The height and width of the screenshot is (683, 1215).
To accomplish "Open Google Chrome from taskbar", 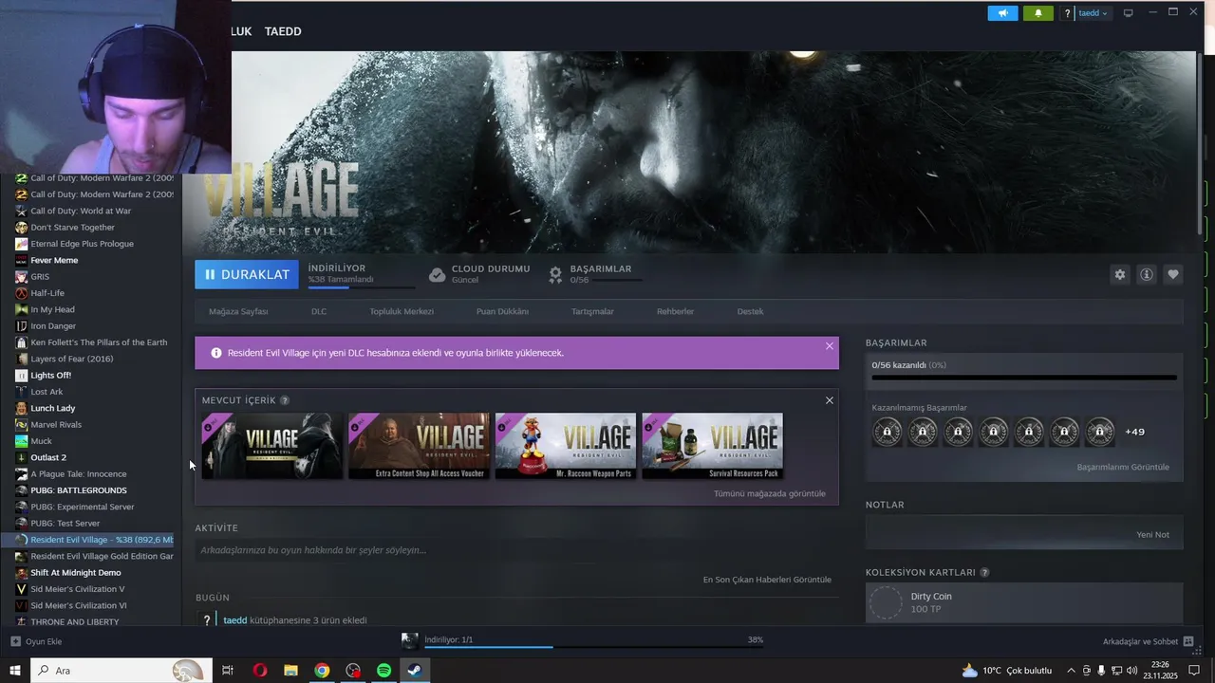I will (322, 671).
